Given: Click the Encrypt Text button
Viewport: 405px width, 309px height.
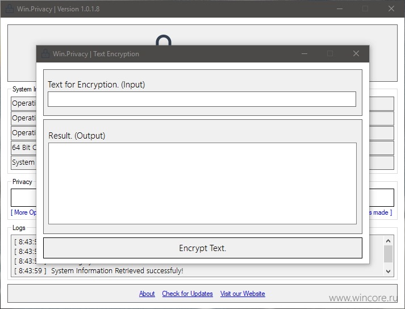Looking at the screenshot, I should click(202, 248).
